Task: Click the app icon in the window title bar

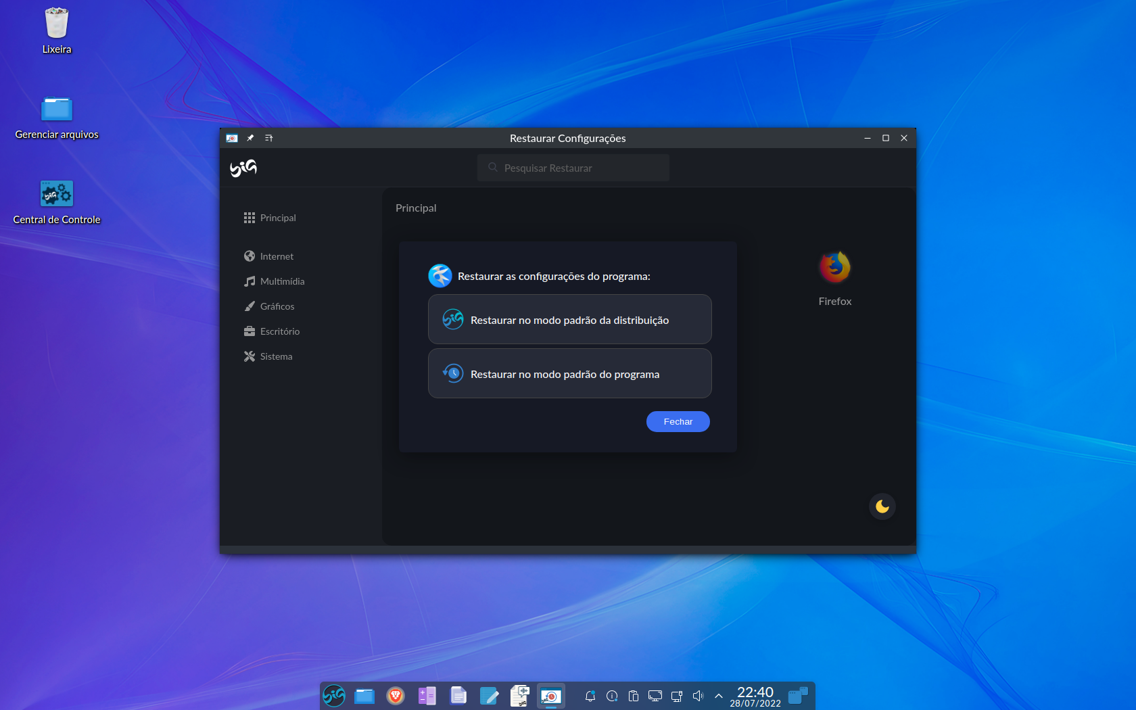Action: [x=232, y=138]
